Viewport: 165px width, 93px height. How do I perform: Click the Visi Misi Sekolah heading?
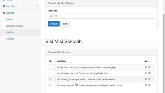(x=63, y=41)
